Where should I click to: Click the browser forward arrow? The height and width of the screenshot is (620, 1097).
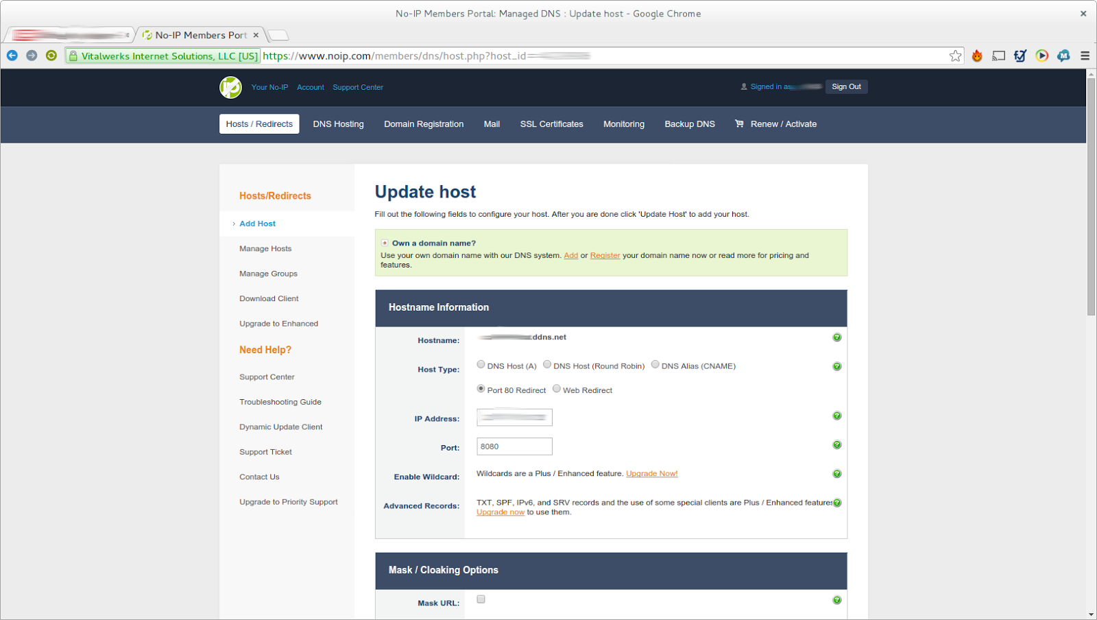click(x=32, y=56)
